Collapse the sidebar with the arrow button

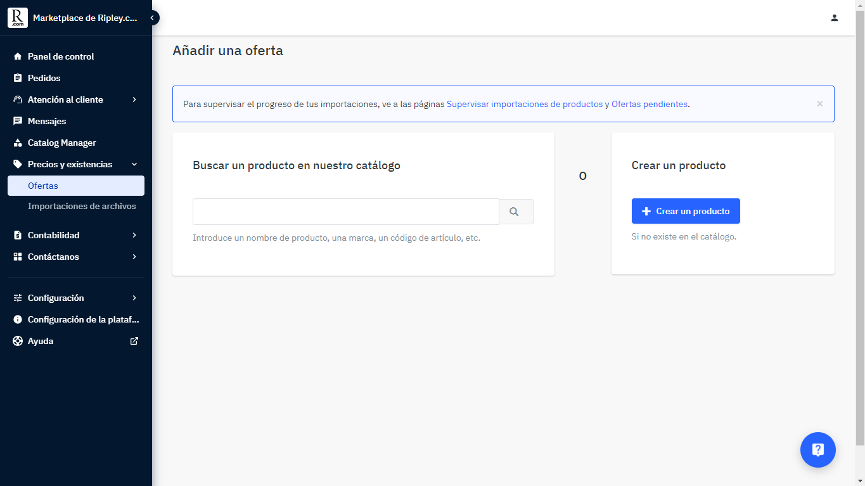tap(152, 18)
